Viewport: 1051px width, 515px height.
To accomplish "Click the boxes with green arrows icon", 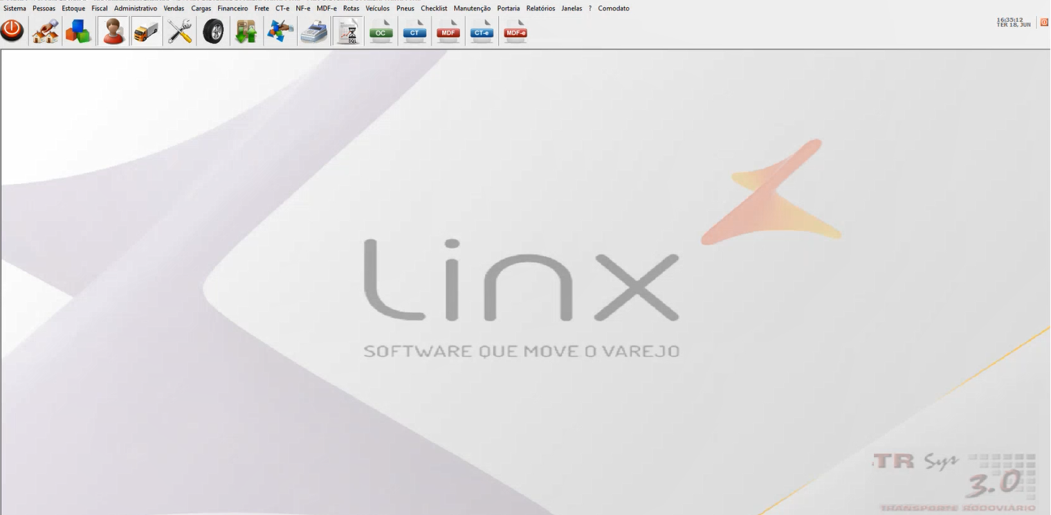I will pyautogui.click(x=246, y=32).
